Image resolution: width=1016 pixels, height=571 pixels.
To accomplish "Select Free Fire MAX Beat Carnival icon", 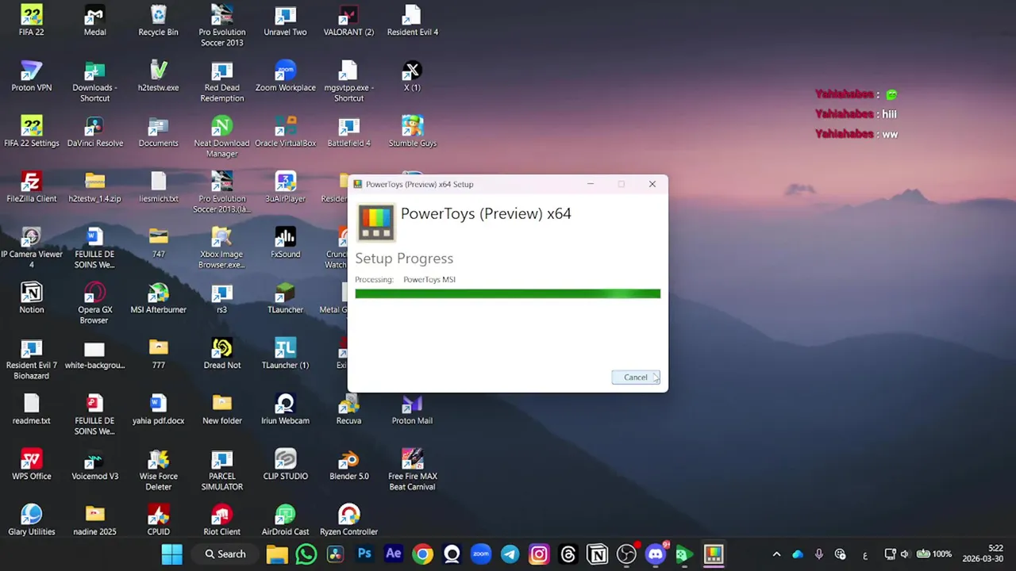I will coord(412,469).
